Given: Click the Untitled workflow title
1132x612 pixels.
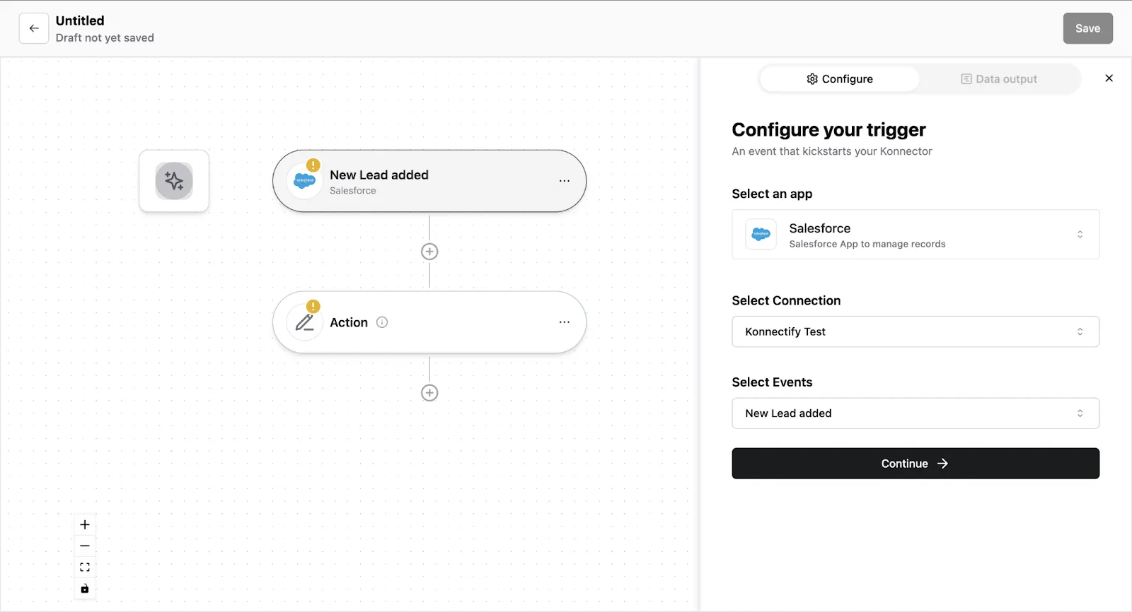Looking at the screenshot, I should (x=80, y=20).
